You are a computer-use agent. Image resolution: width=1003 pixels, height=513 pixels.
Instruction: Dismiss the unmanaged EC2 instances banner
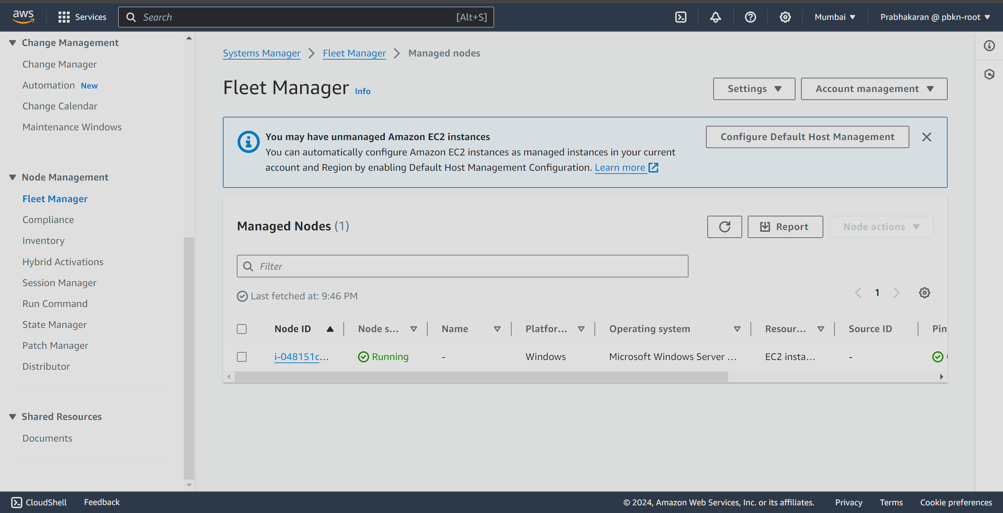926,137
